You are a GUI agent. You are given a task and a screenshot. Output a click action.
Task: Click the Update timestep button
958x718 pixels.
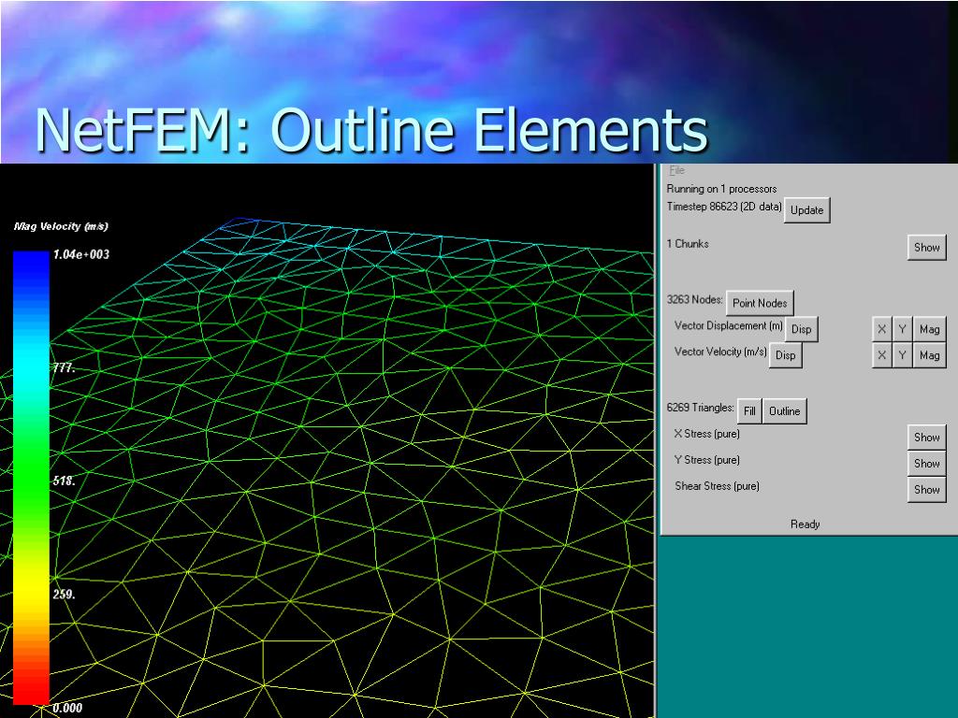pyautogui.click(x=806, y=210)
